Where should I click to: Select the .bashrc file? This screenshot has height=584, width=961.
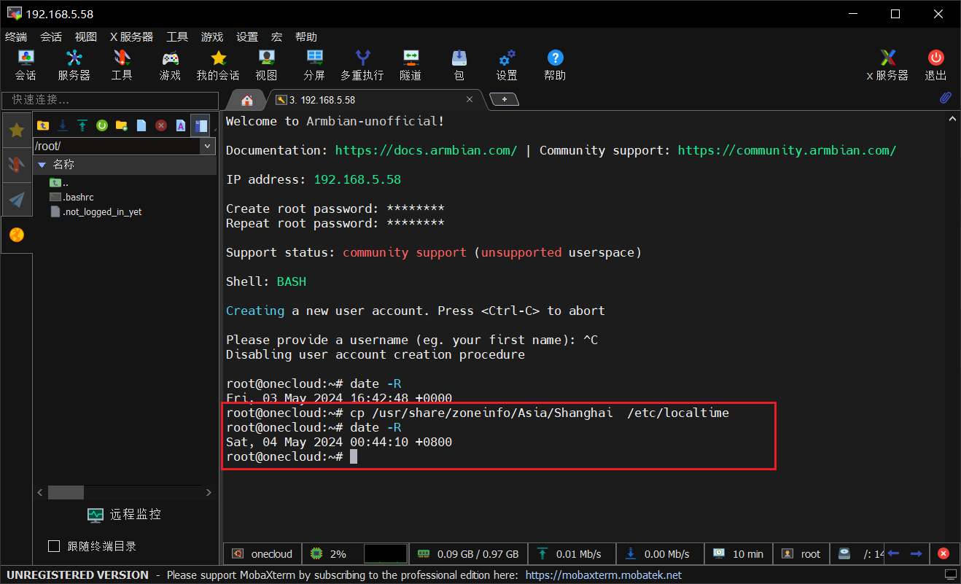click(x=71, y=197)
